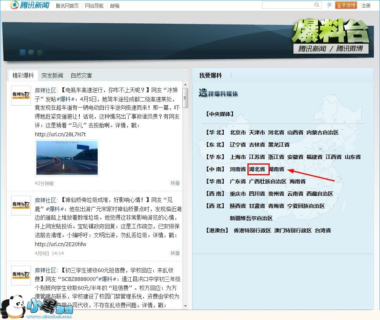Open 麻辣社区 avatar in 初三学生 post
The width and height of the screenshot is (380, 320).
[21, 276]
